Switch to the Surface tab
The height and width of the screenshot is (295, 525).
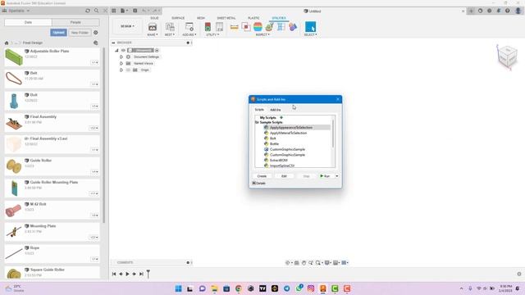pos(178,18)
